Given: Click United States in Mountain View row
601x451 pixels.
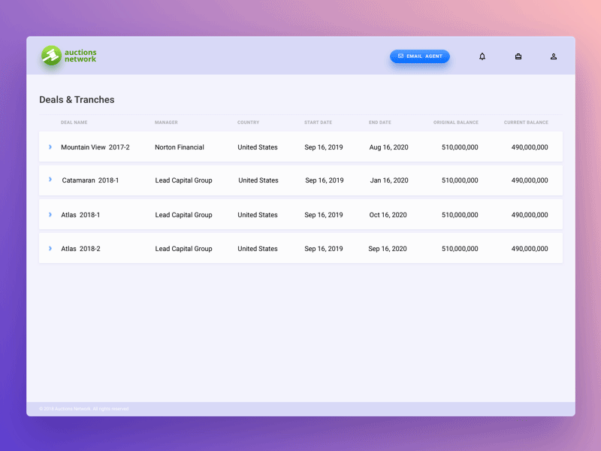Looking at the screenshot, I should point(258,147).
